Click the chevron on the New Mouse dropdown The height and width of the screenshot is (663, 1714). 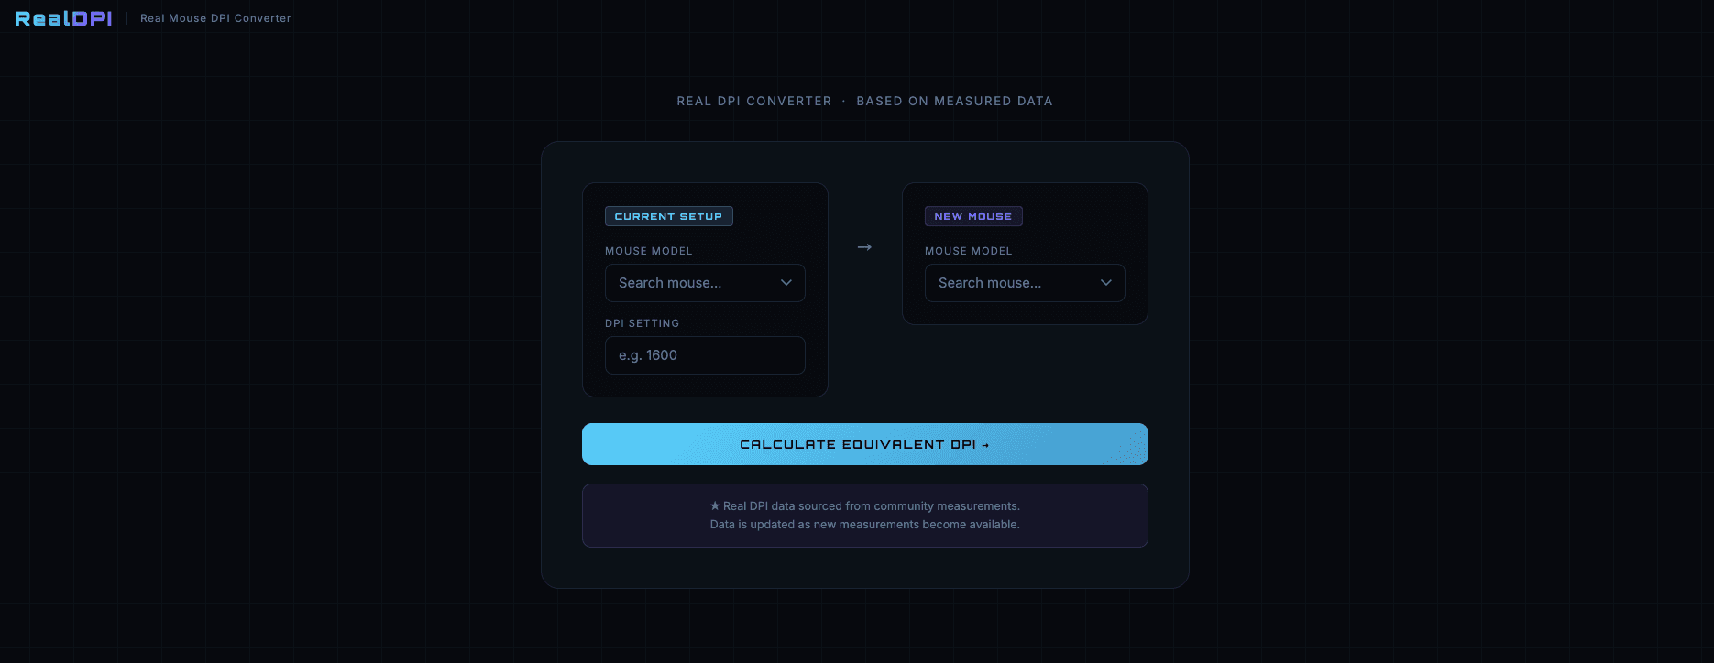[1106, 283]
